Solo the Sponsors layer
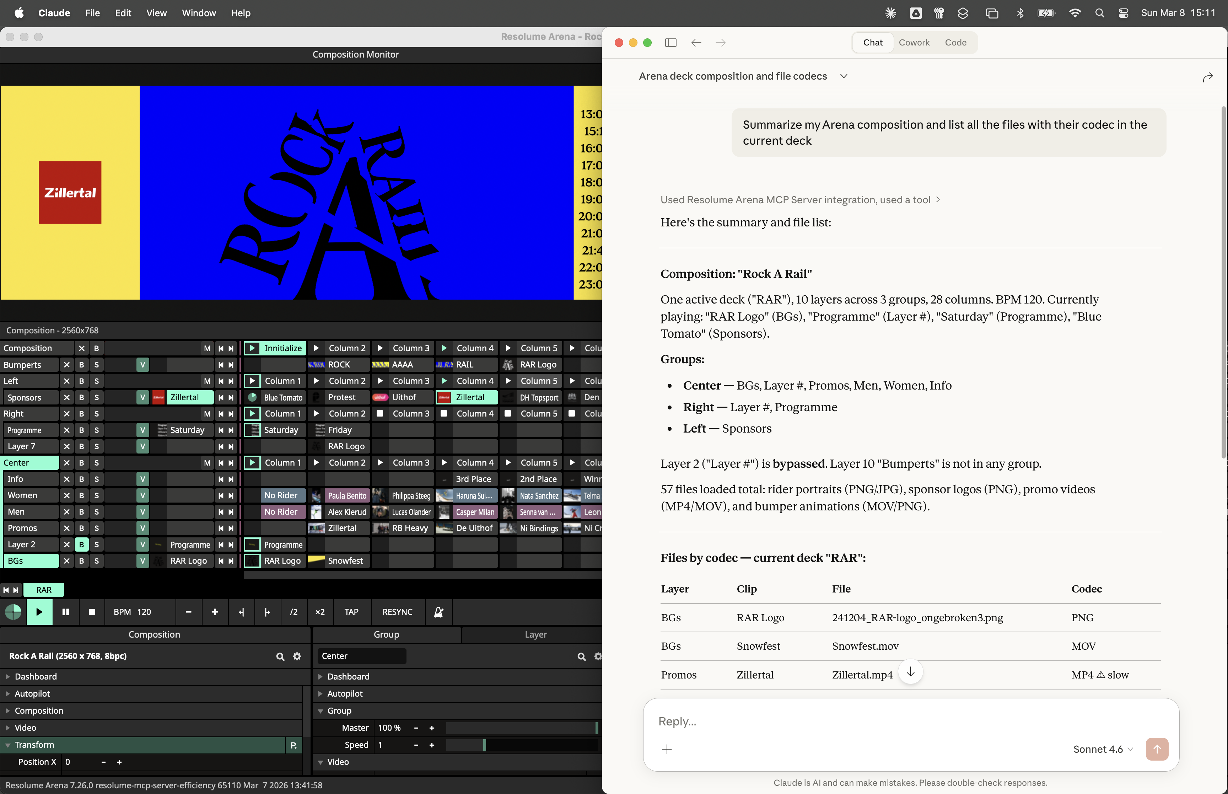 pyautogui.click(x=96, y=397)
